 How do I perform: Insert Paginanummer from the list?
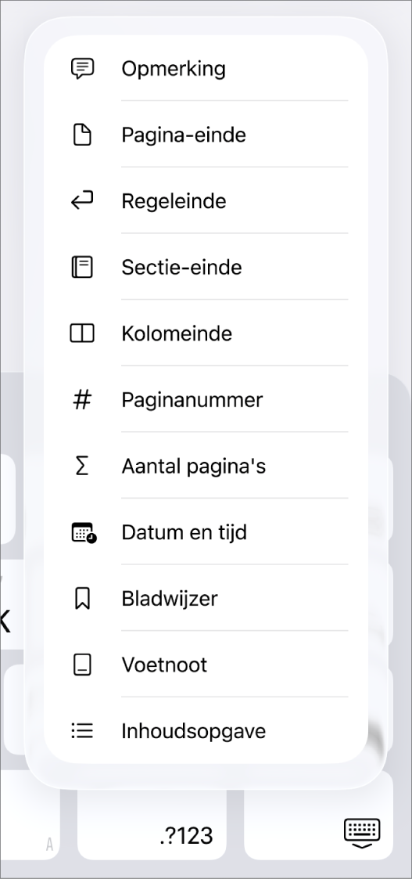click(206, 400)
